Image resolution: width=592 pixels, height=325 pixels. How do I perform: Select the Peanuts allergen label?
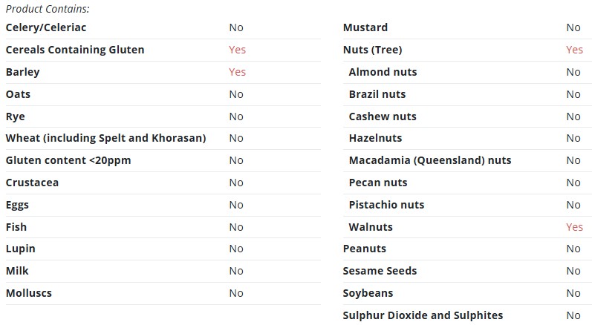coord(365,249)
